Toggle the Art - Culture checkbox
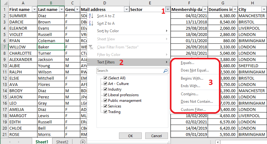This screenshot has width=267, height=144. click(106, 84)
